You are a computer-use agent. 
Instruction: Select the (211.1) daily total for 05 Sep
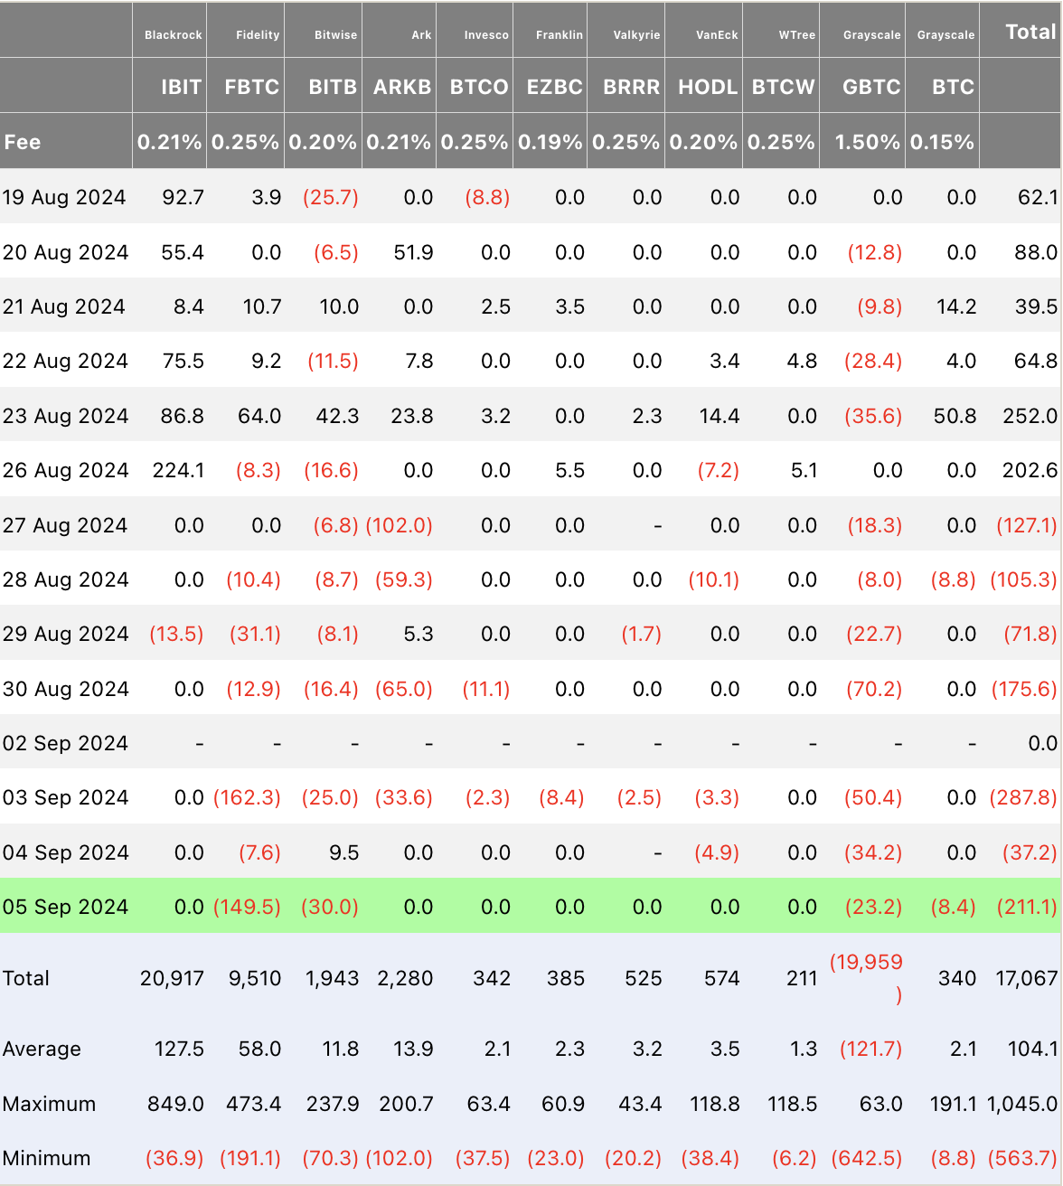tap(1027, 907)
